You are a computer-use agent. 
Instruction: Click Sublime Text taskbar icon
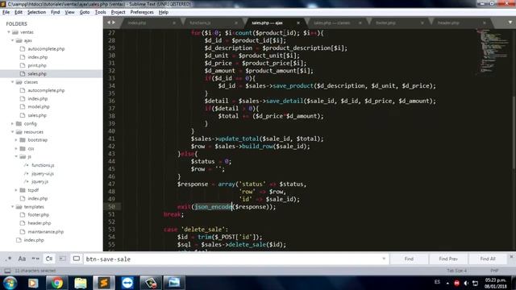pos(104,283)
